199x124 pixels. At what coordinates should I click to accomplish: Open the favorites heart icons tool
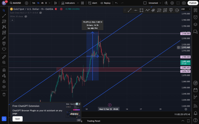4,49
